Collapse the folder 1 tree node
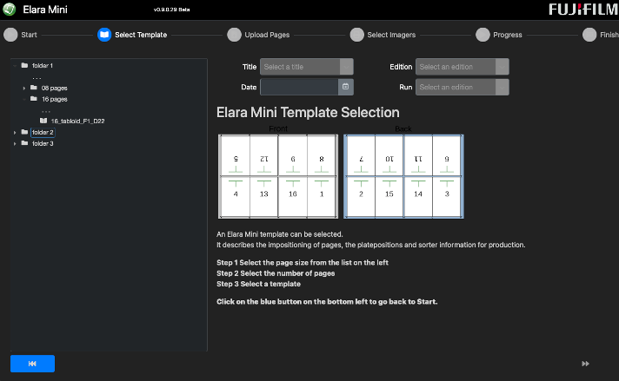619x381 pixels. tap(15, 66)
